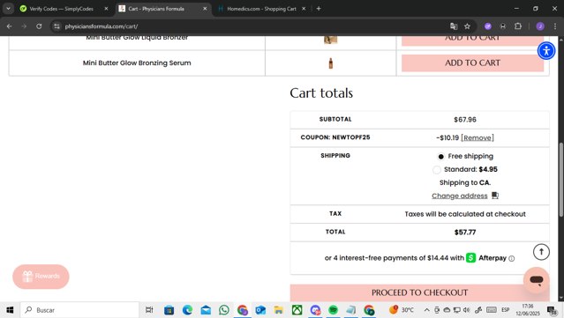The width and height of the screenshot is (564, 318).
Task: Open Outlook from the taskbar
Action: point(260,310)
